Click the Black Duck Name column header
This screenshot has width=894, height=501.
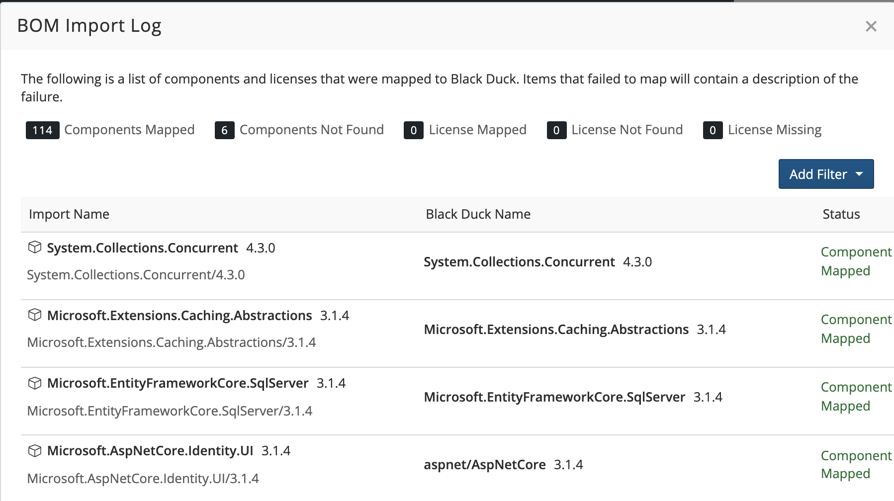(478, 214)
